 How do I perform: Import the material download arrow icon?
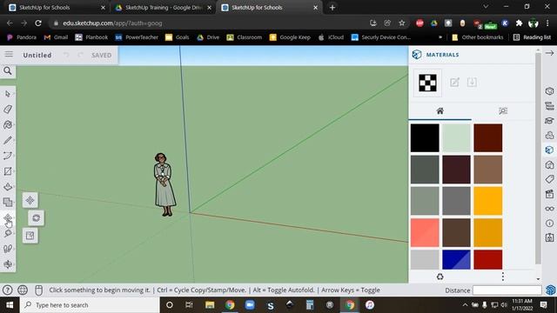coord(472,83)
